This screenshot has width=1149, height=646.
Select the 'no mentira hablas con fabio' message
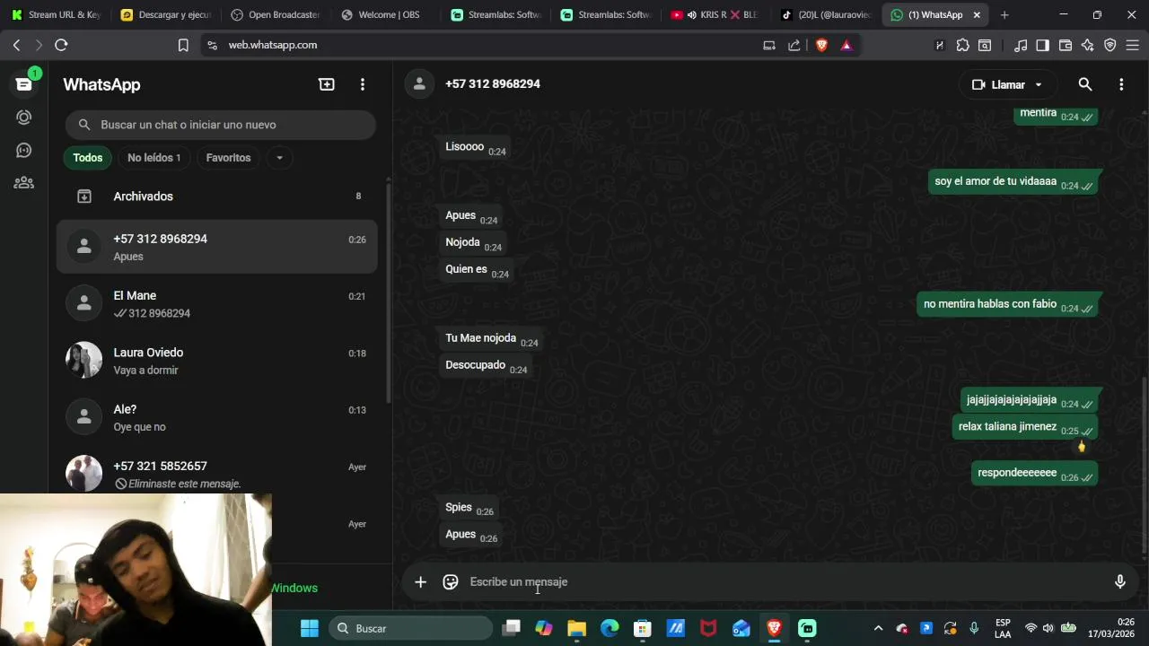point(1007,305)
